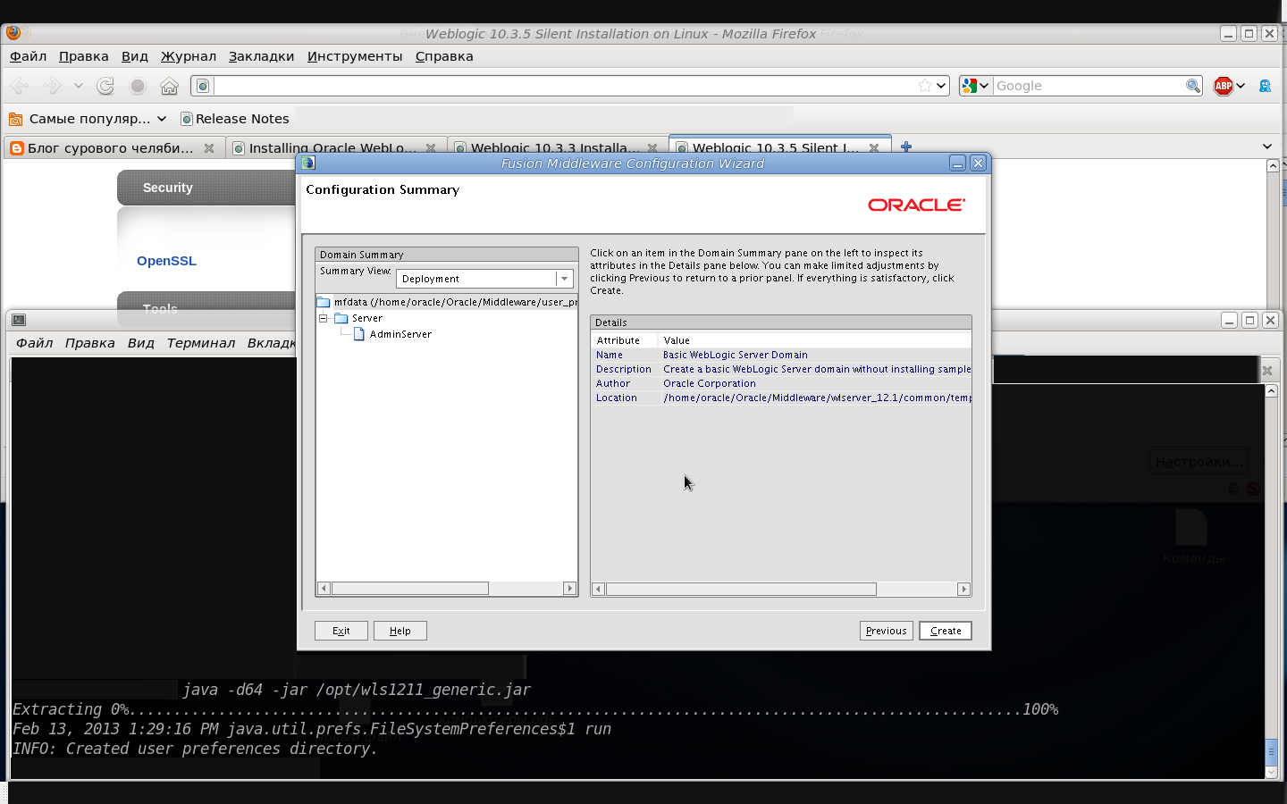Click the terminal window title icon

pyautogui.click(x=19, y=320)
